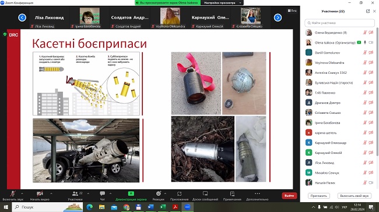The width and height of the screenshot is (379, 212).
Task: Select the Солдатов Андрей video tile
Action: 130,17
